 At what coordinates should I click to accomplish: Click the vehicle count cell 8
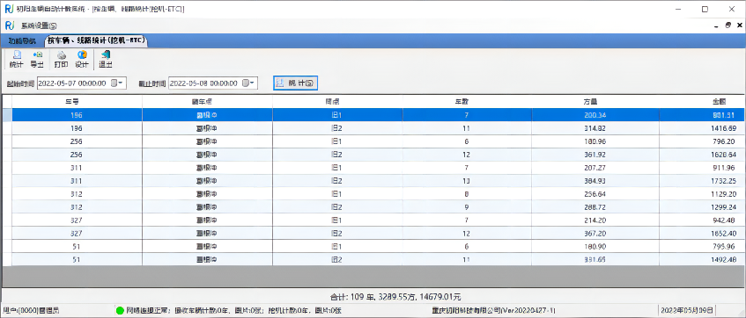coord(467,194)
